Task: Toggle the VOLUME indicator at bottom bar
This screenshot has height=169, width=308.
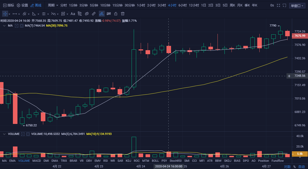Action: 24,161
